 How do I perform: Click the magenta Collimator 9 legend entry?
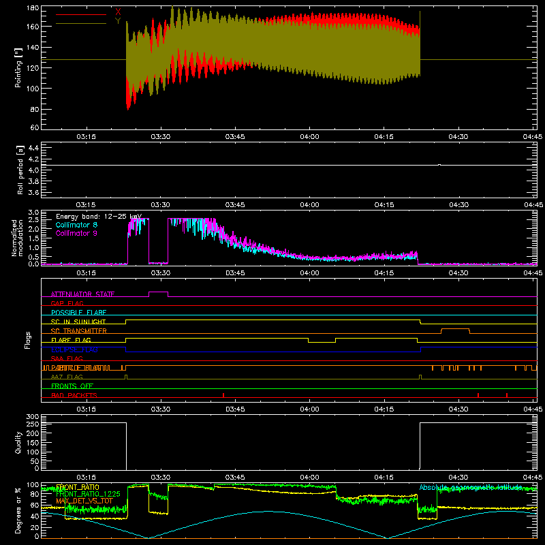click(x=76, y=233)
